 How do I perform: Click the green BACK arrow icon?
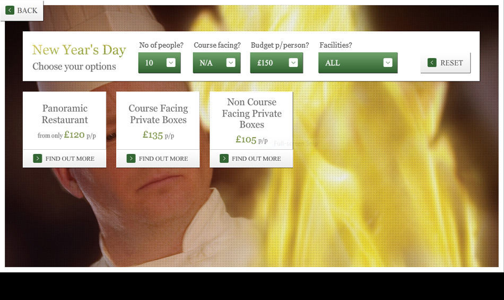tap(10, 10)
